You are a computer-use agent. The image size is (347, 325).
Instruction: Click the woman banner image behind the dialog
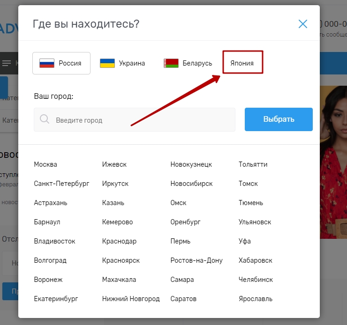pyautogui.click(x=333, y=162)
